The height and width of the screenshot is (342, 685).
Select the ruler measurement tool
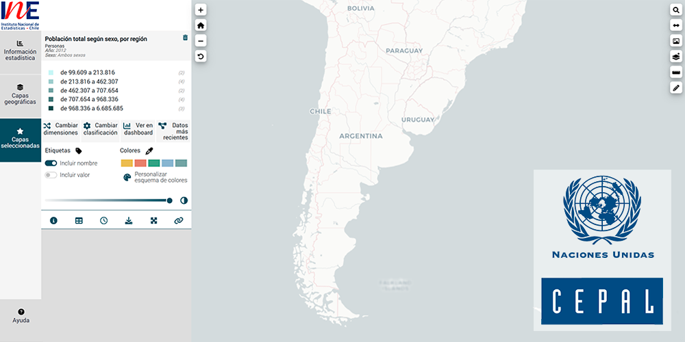pyautogui.click(x=676, y=72)
